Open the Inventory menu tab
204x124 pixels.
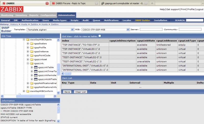[x=21, y=15]
